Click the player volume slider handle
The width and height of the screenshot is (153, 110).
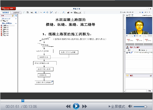145,107
